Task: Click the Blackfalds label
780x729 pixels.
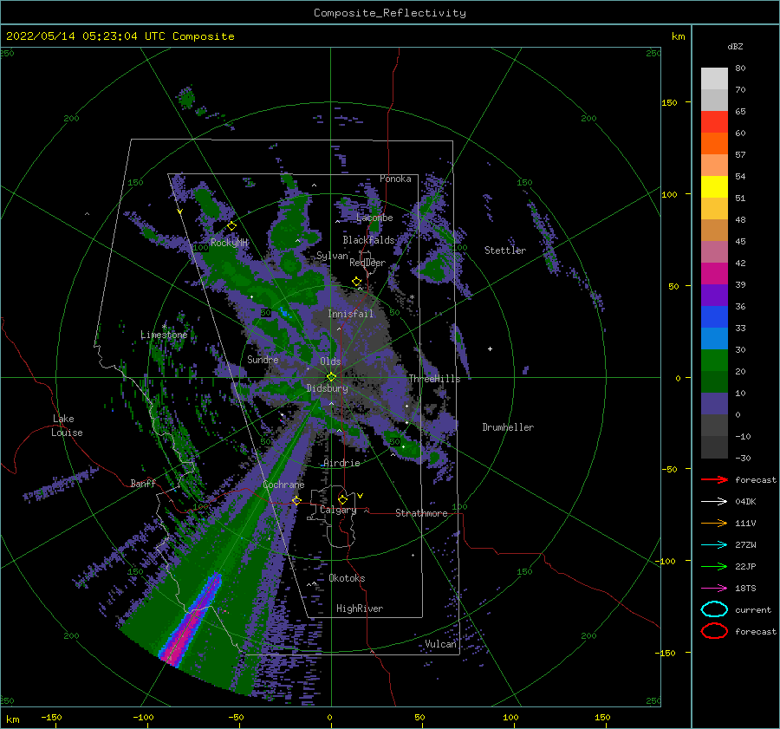Action: (x=368, y=240)
